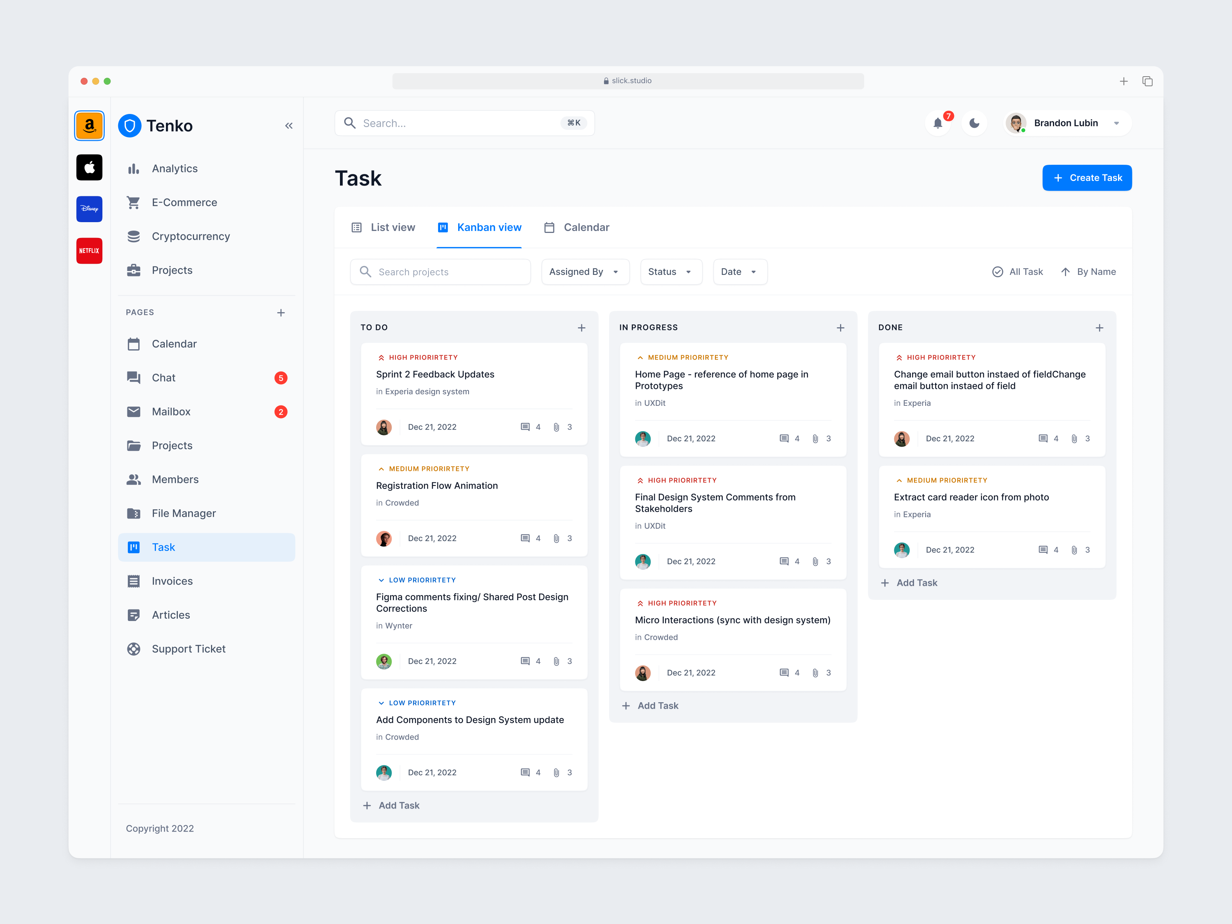Collapse the sidebar with the chevron icon
Viewport: 1232px width, 924px height.
(x=288, y=125)
